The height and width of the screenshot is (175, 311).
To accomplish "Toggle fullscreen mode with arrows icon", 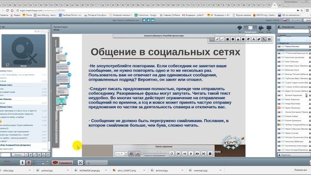I will [x=80, y=163].
